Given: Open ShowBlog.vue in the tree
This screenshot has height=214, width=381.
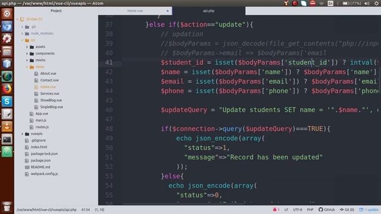Looking at the screenshot, I should [x=51, y=100].
